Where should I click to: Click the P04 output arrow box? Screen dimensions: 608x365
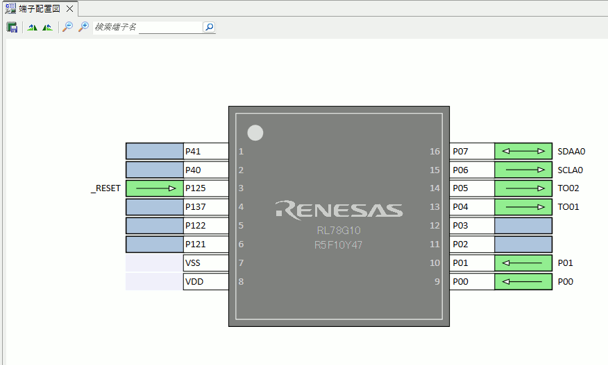coord(523,207)
